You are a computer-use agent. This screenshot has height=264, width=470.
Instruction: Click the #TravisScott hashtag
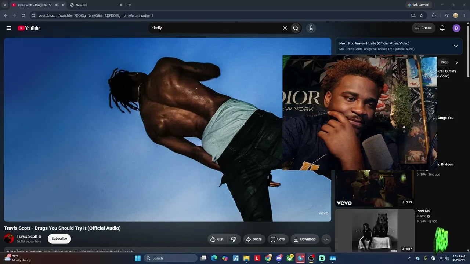[x=54, y=252]
